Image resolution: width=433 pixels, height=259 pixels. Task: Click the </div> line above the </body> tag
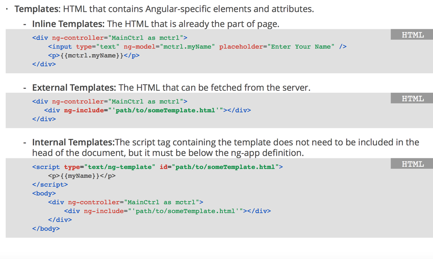(60, 220)
